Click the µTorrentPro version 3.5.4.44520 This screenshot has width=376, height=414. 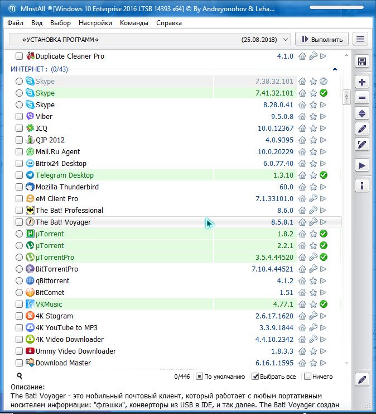[x=274, y=257]
